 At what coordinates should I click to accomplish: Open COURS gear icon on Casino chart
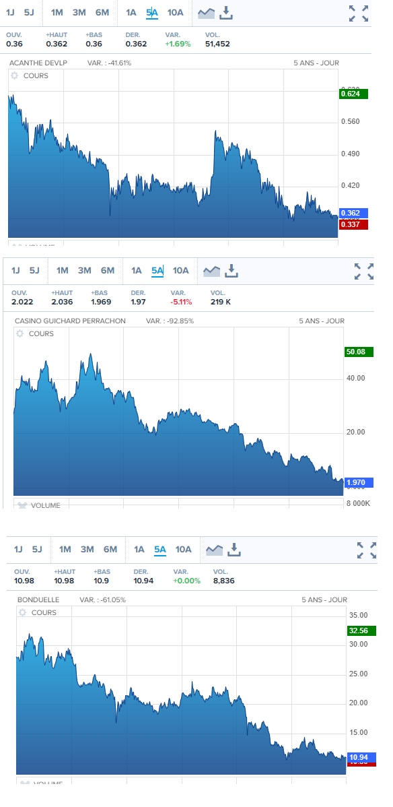[20, 333]
